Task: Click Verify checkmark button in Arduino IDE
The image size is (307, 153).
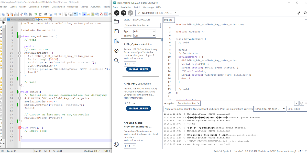Action: 117,13
